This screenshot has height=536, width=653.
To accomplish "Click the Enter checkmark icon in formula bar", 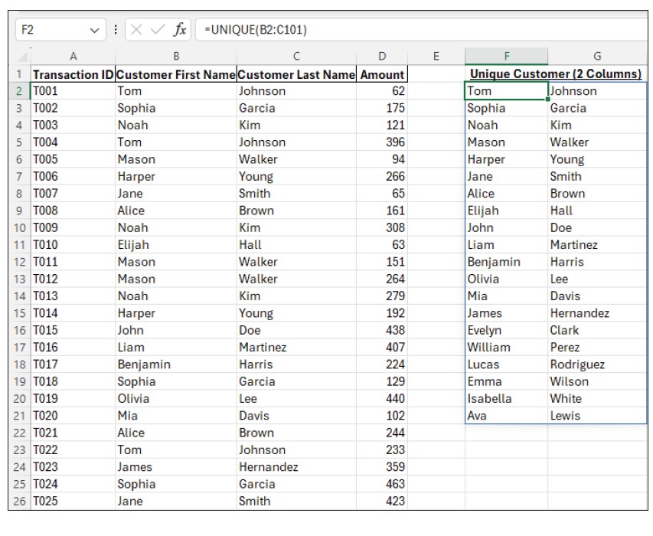I will 158,30.
